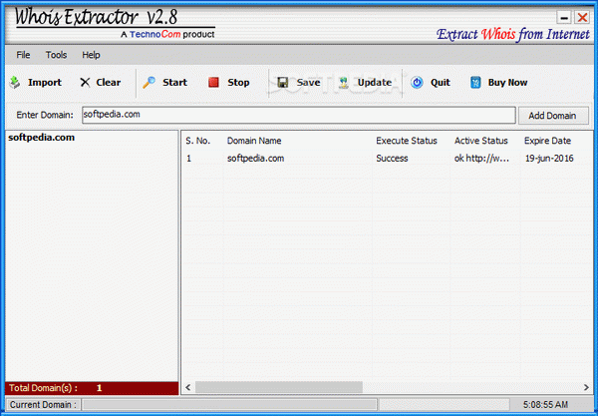Screen dimensions: 598x416
Task: Click the Buy Now label text
Action: coord(507,83)
